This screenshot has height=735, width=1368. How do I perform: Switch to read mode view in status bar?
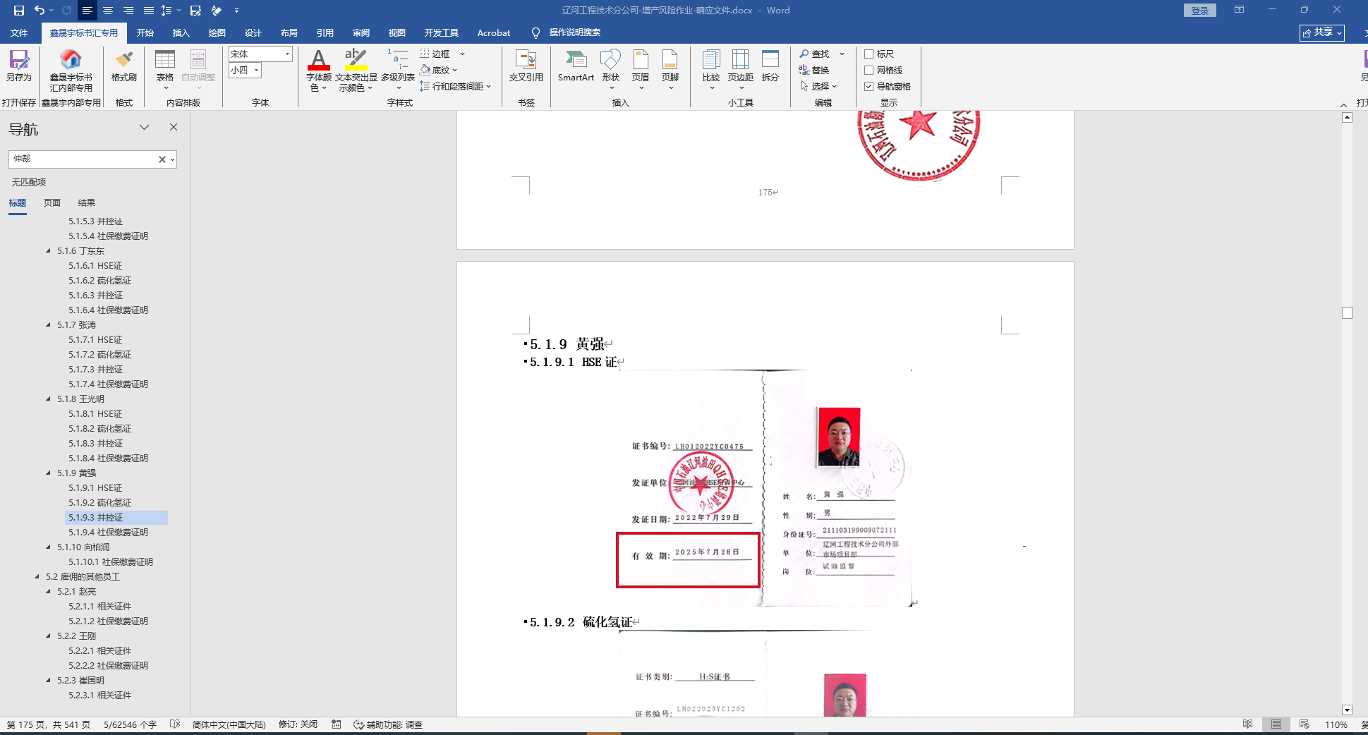1248,724
